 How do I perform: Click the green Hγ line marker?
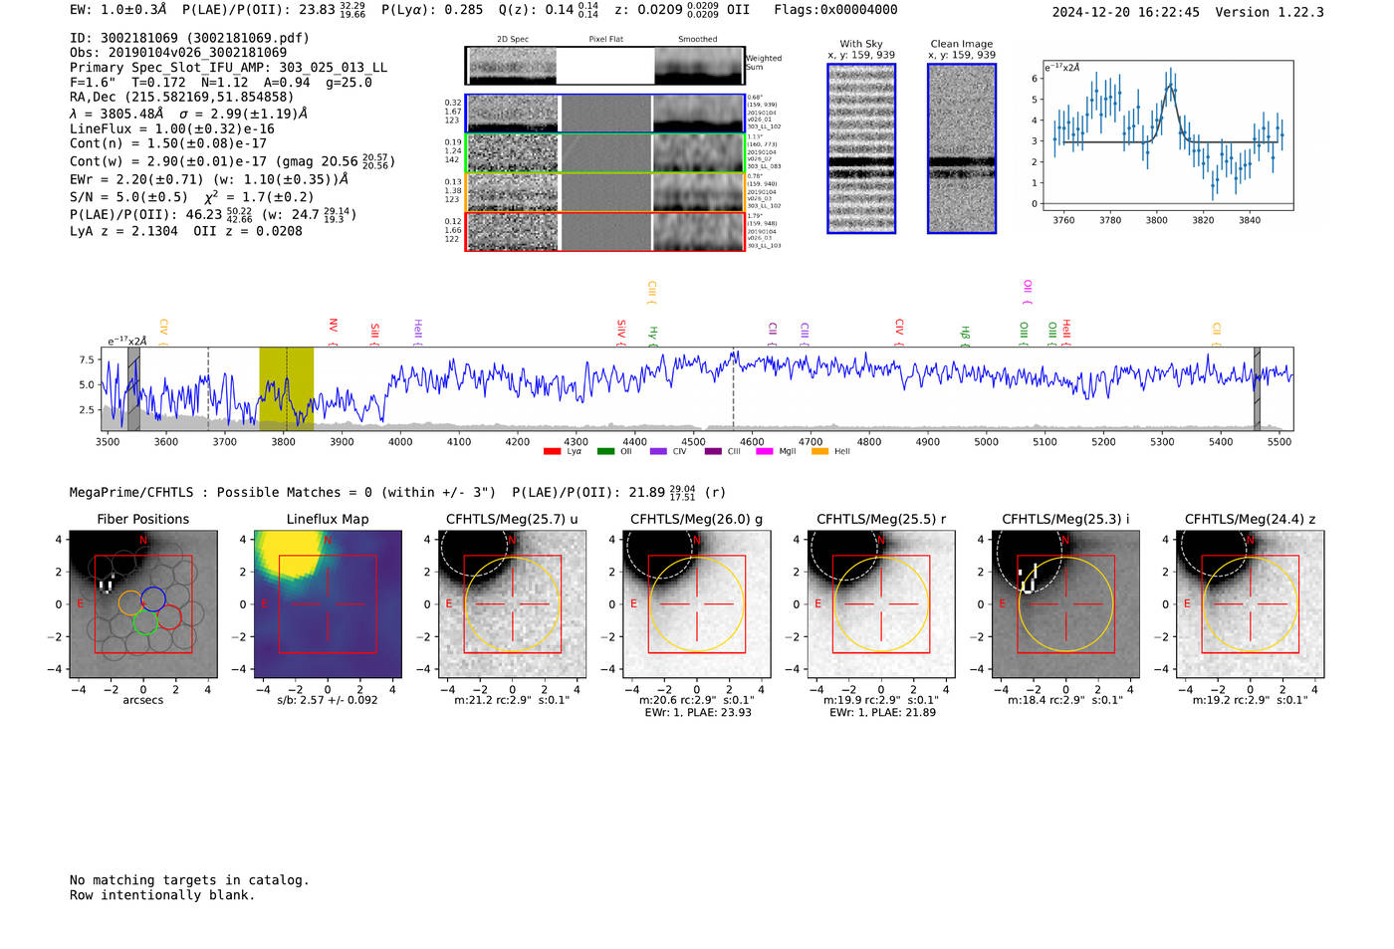(653, 336)
